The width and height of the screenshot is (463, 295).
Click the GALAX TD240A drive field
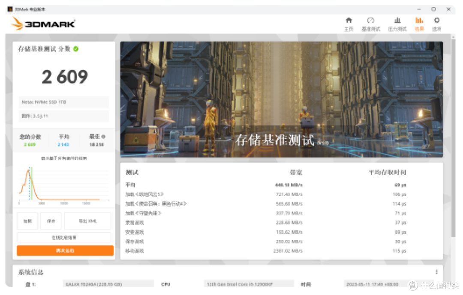click(108, 284)
